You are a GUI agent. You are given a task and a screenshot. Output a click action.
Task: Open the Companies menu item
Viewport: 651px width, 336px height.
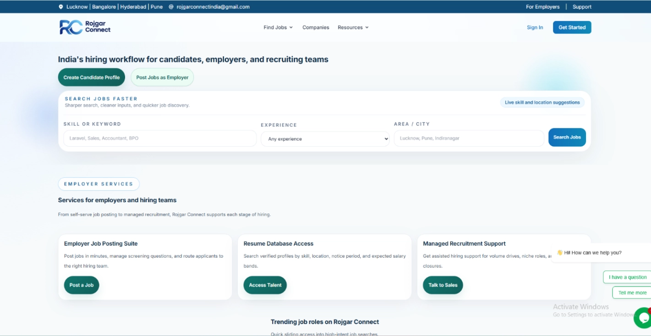pyautogui.click(x=316, y=28)
